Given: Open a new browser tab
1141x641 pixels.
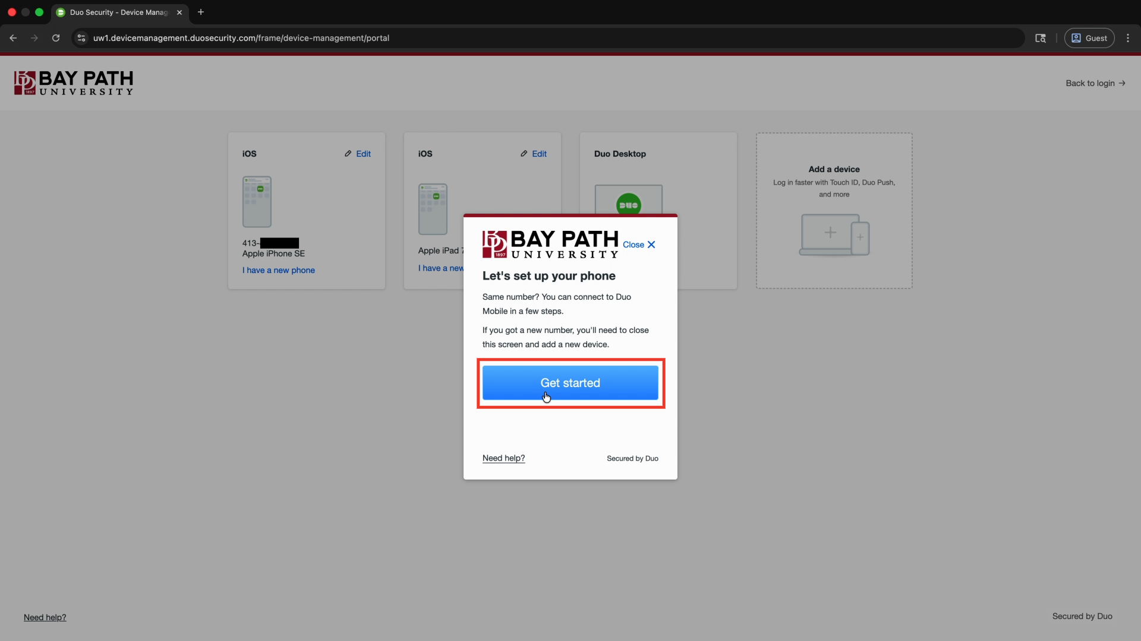Looking at the screenshot, I should (201, 12).
